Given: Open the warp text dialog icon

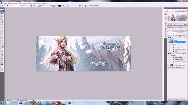Looking at the screenshot, I should pyautogui.click(x=63, y=6).
